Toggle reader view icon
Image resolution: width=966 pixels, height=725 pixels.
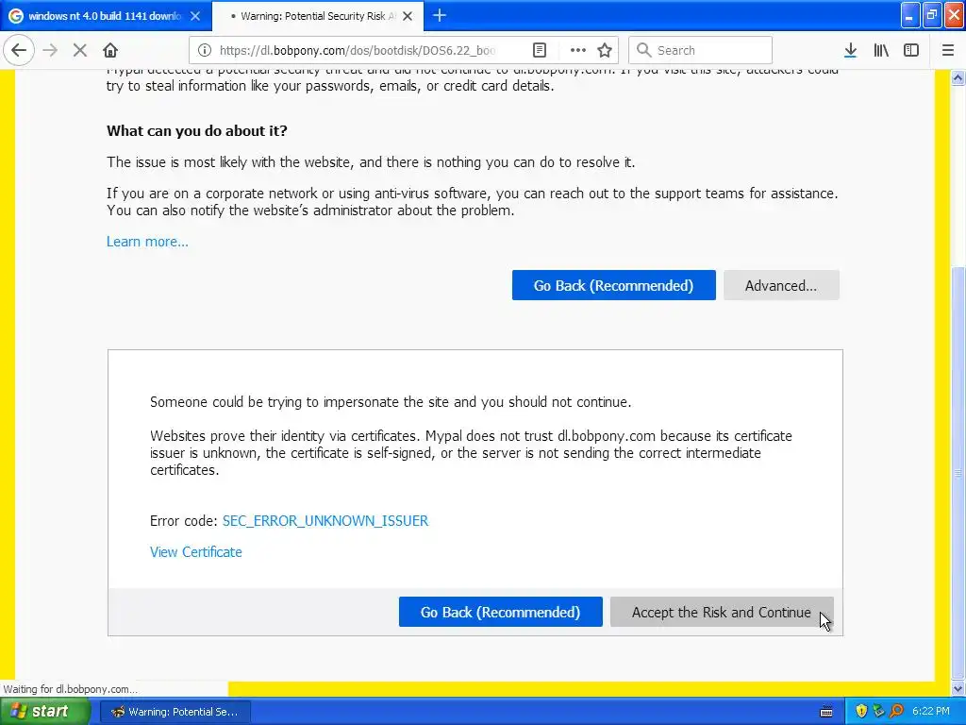click(x=539, y=51)
